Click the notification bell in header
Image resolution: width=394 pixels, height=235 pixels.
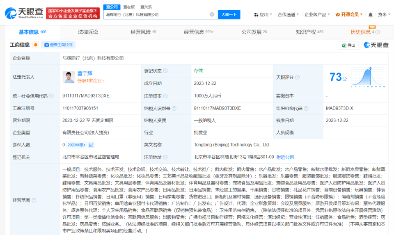[x=370, y=15]
